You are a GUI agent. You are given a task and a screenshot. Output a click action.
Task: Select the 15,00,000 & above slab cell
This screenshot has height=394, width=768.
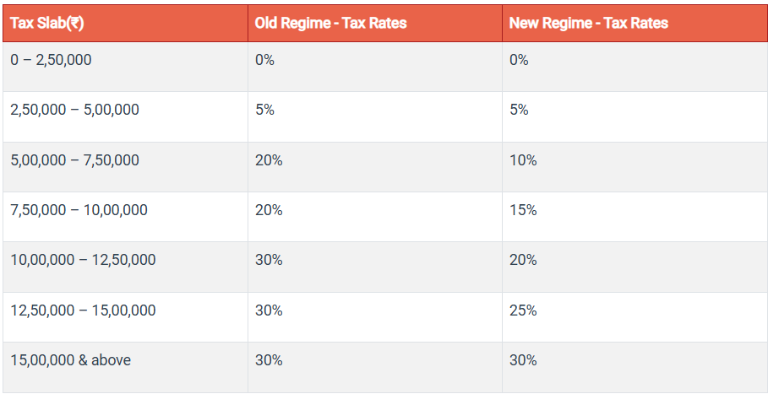[x=70, y=360]
